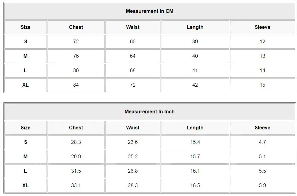297x196 pixels.
Task: Click Length header in the CM table
Action: tap(195, 27)
